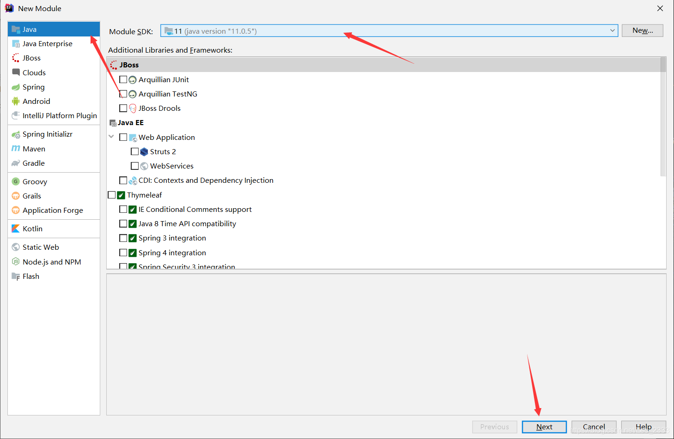Enable the JBoss Drools checkbox

pyautogui.click(x=123, y=108)
